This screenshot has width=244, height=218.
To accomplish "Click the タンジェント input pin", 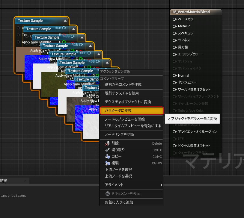I will tap(174, 82).
